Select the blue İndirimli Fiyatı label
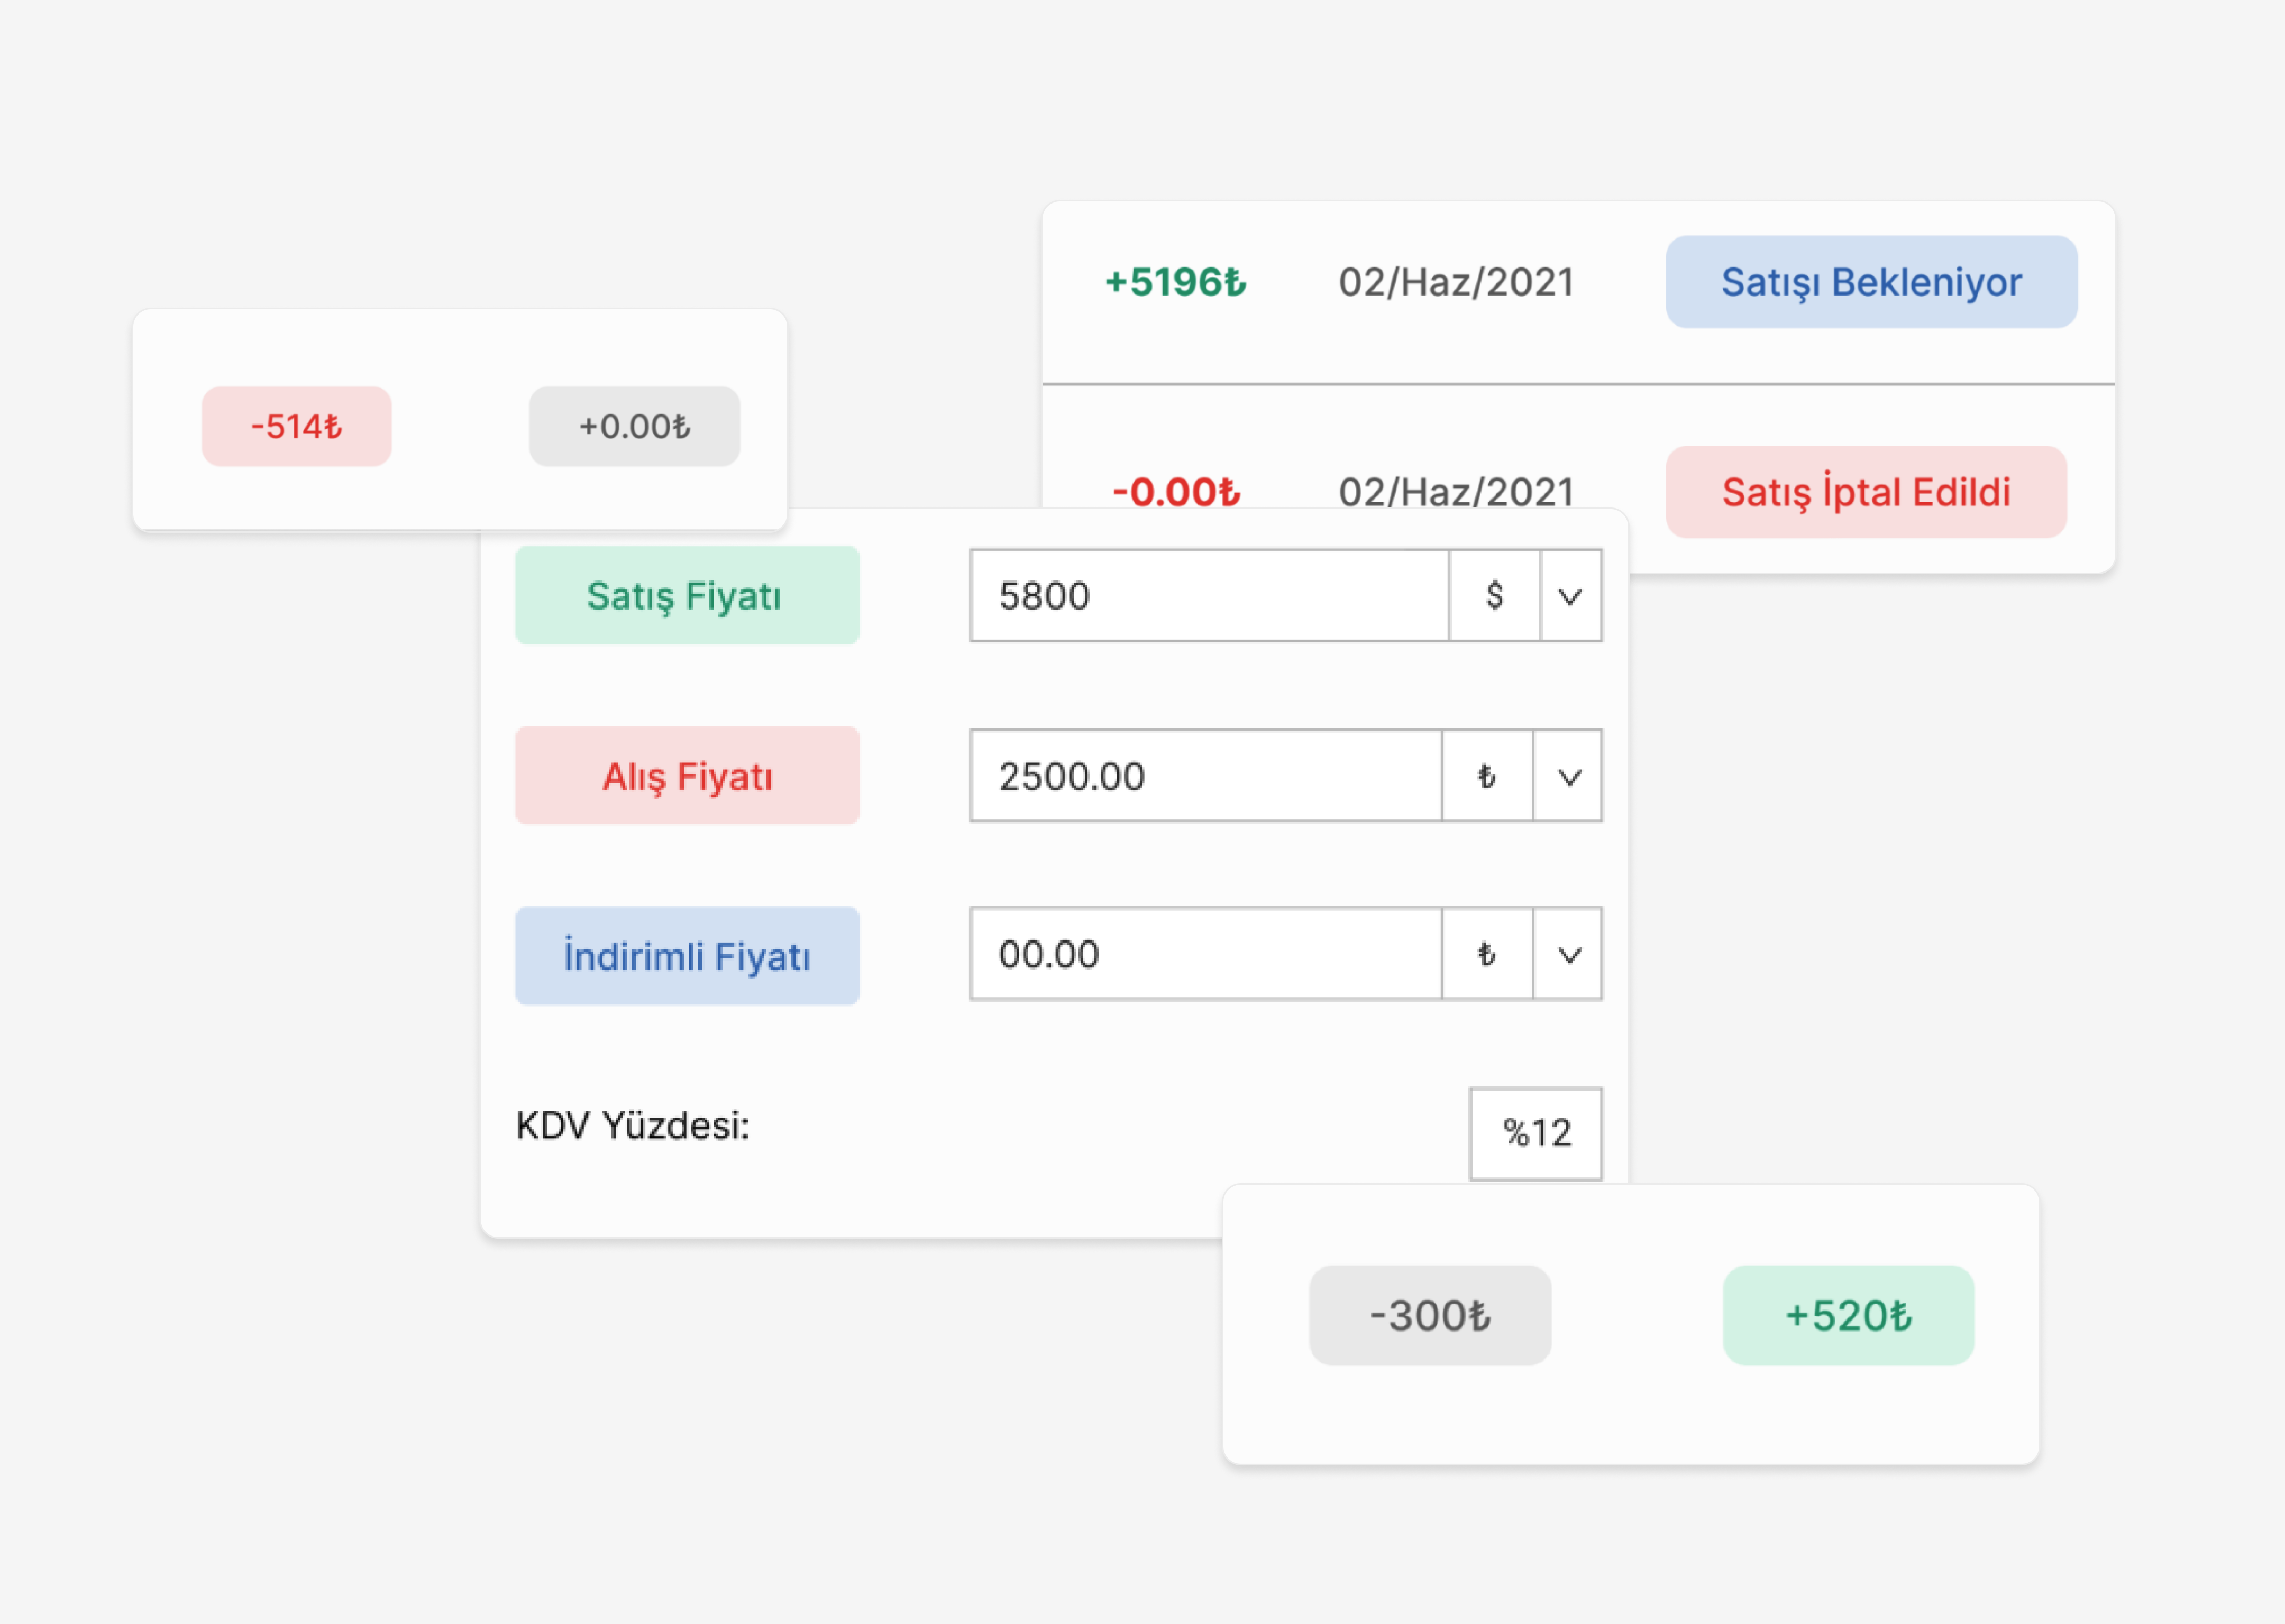 click(687, 956)
